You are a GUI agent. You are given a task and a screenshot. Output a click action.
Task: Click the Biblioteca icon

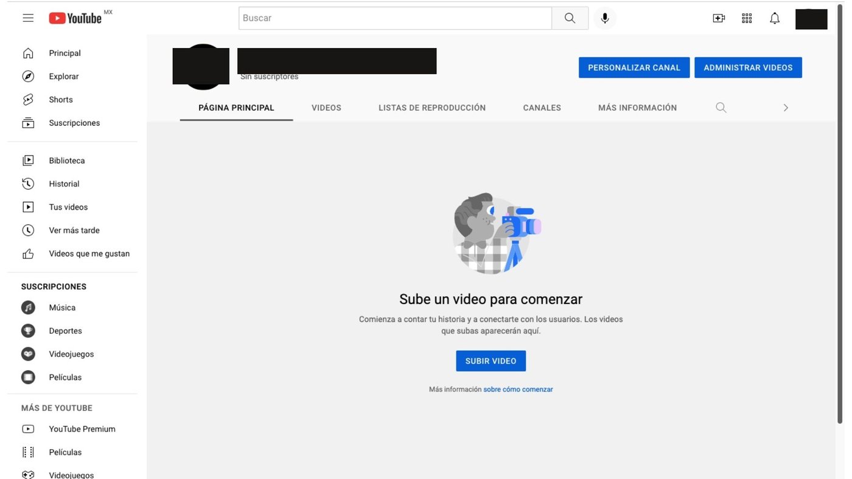(x=28, y=160)
